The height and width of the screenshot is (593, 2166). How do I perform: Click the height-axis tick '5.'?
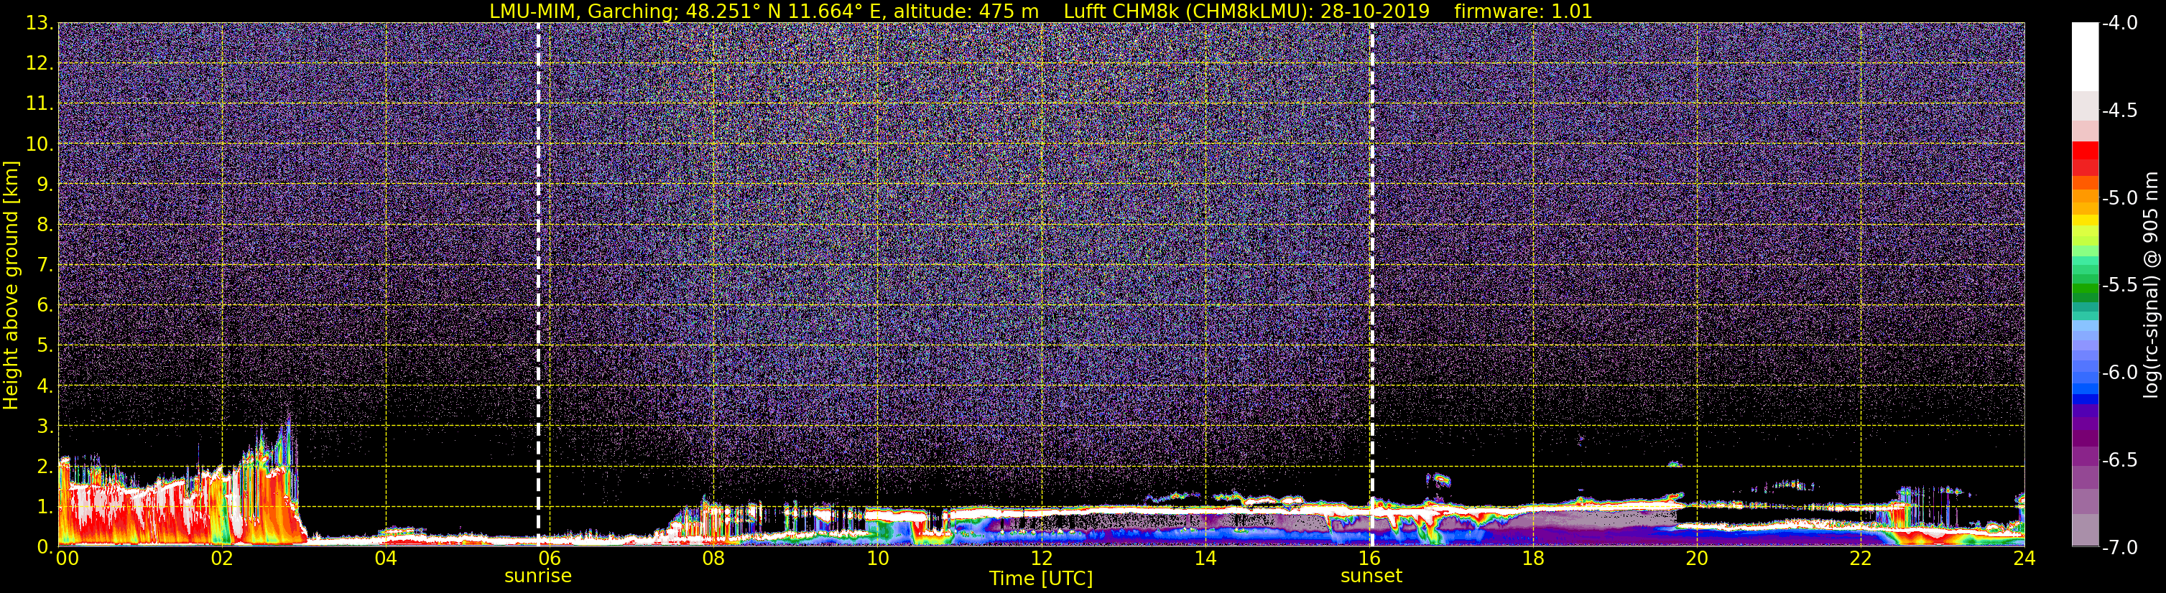point(45,345)
